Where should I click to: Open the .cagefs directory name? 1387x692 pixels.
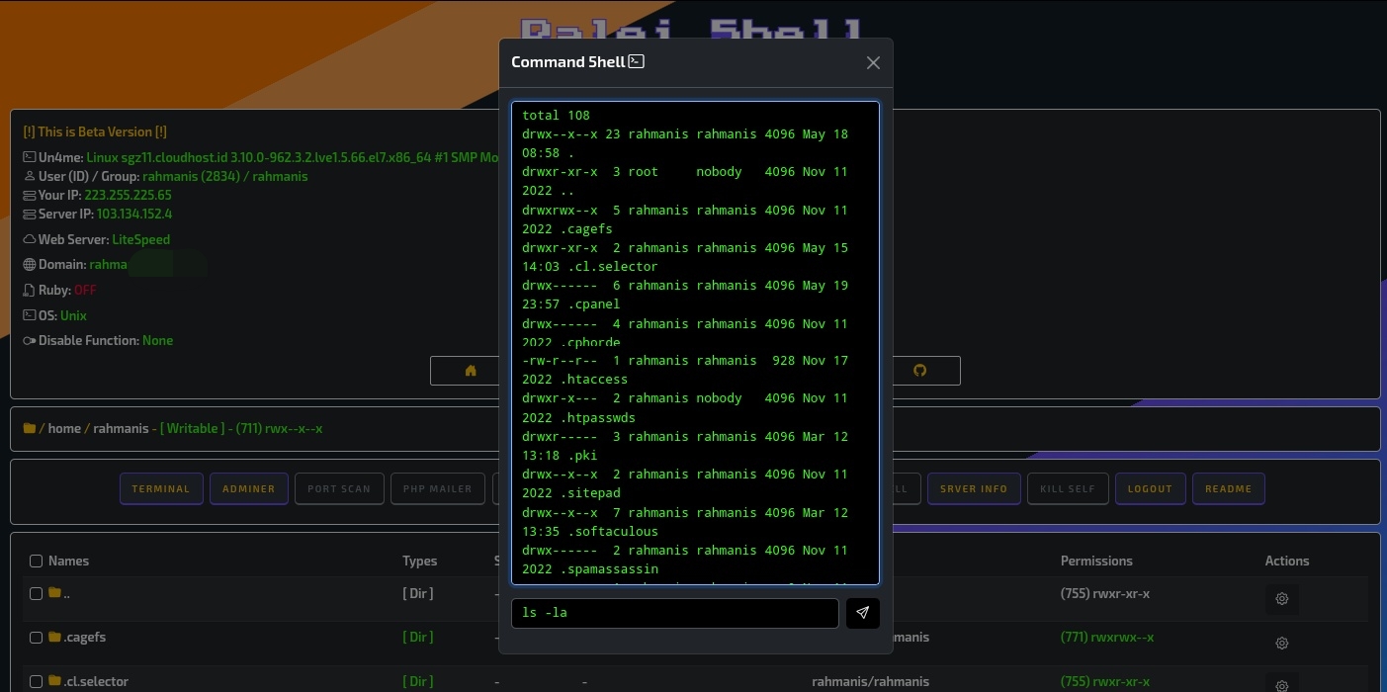coord(85,638)
